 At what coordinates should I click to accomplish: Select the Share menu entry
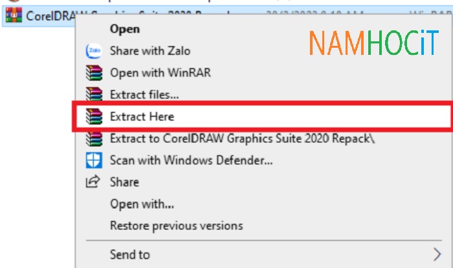[x=124, y=182]
